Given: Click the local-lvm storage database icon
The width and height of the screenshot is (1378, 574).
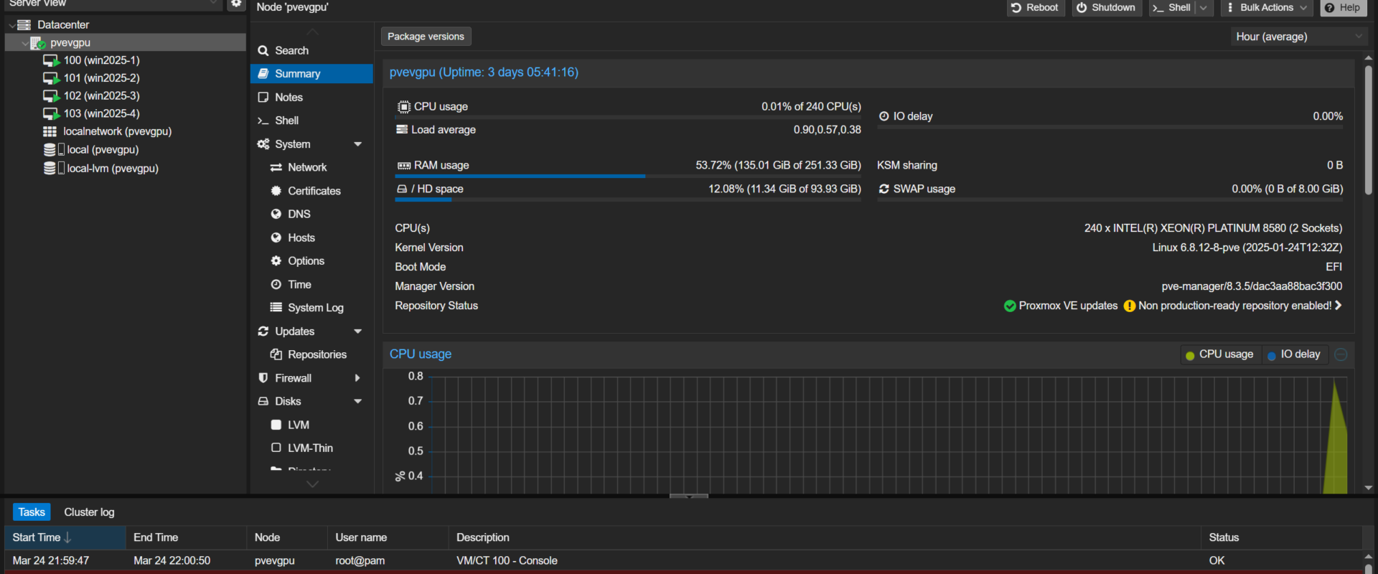Looking at the screenshot, I should point(50,169).
